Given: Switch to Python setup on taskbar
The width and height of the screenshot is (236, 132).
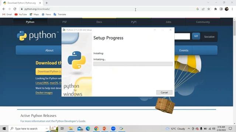Looking at the screenshot, I should pos(122,129).
